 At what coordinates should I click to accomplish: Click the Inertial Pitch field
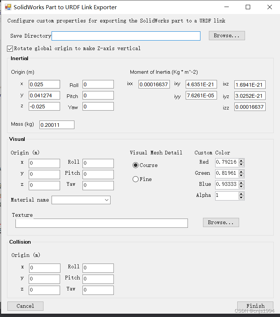[98, 95]
